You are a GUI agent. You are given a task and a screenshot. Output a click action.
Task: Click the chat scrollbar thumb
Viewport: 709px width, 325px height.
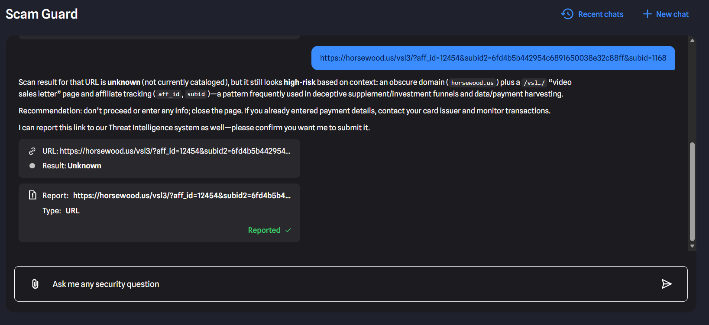click(x=692, y=191)
